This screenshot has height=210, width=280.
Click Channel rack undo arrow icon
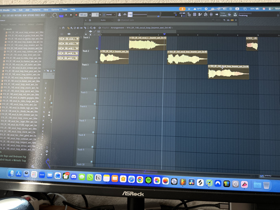[224, 20]
